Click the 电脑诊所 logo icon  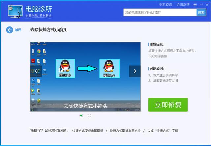click(x=15, y=12)
